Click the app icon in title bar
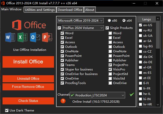163x114 pixels. coord(3,3)
